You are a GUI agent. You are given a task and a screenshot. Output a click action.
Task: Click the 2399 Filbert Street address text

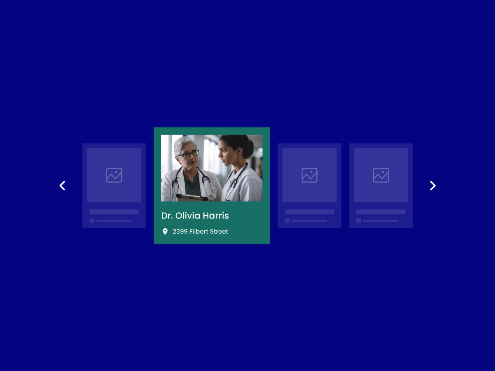(x=200, y=232)
